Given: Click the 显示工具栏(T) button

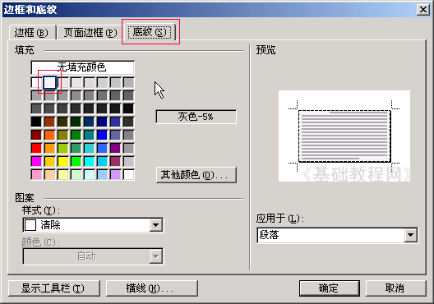Looking at the screenshot, I should pyautogui.click(x=54, y=288).
